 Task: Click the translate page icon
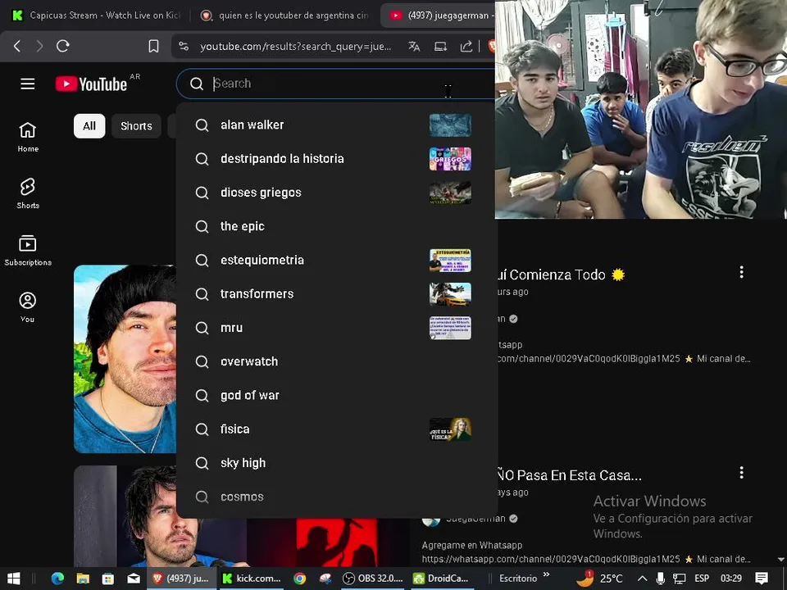coord(414,46)
